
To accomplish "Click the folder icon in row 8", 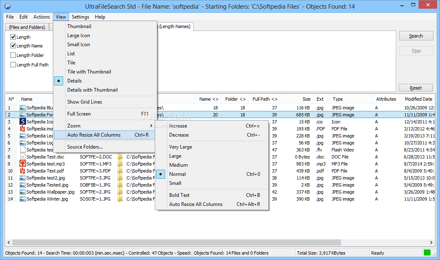I will tap(120, 157).
